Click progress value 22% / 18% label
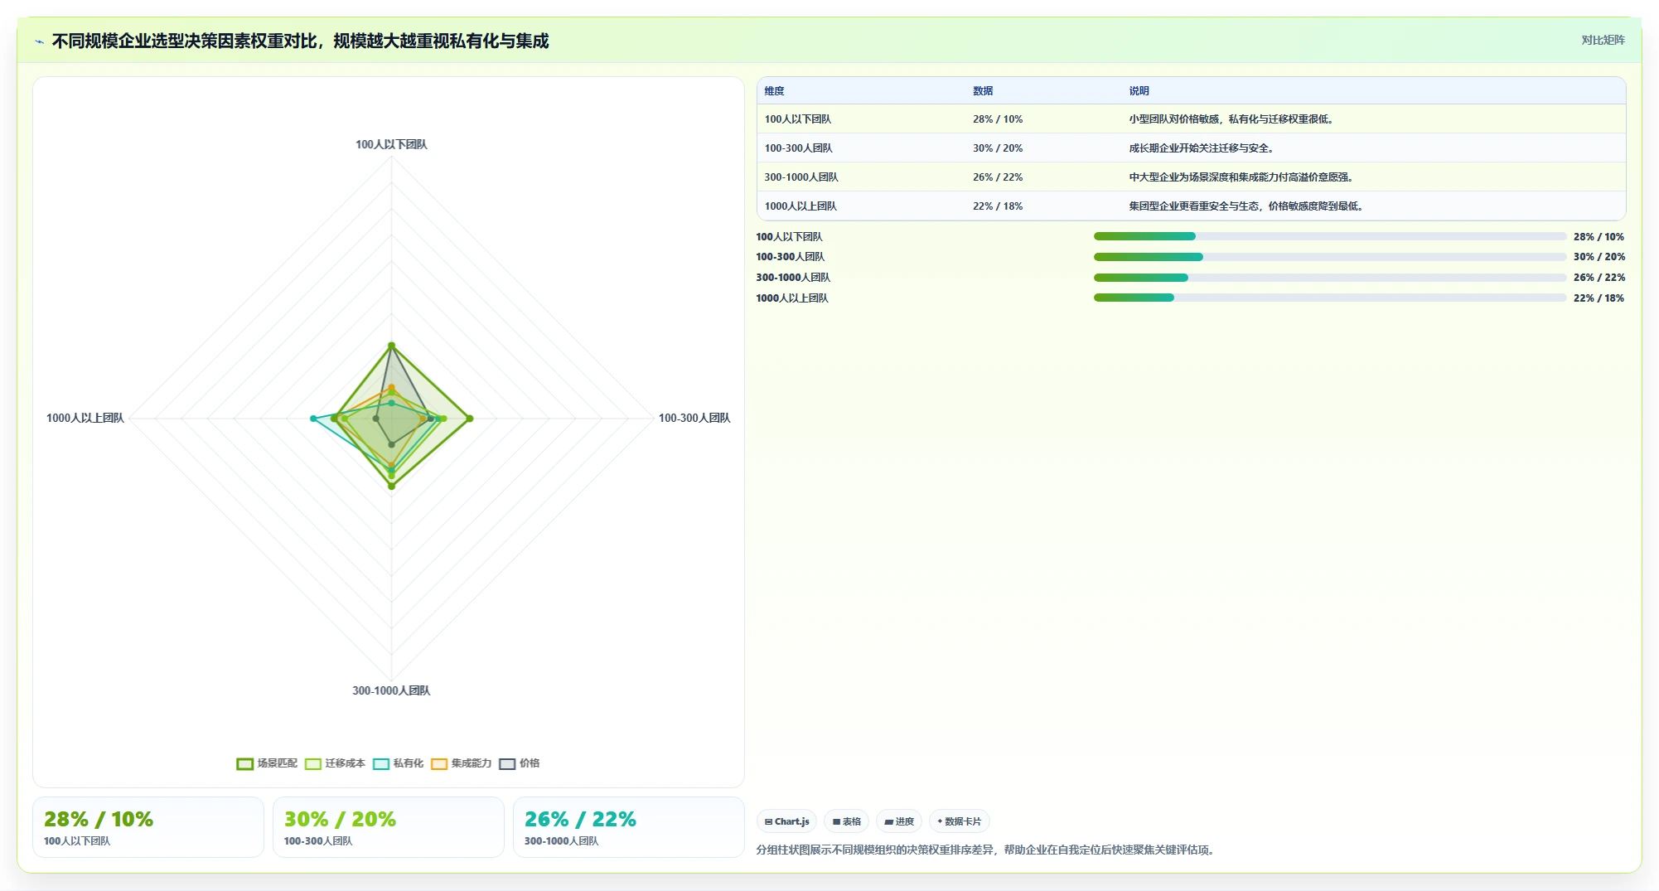The width and height of the screenshot is (1659, 891). click(1599, 298)
